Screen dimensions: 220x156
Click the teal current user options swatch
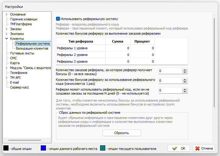102,149
